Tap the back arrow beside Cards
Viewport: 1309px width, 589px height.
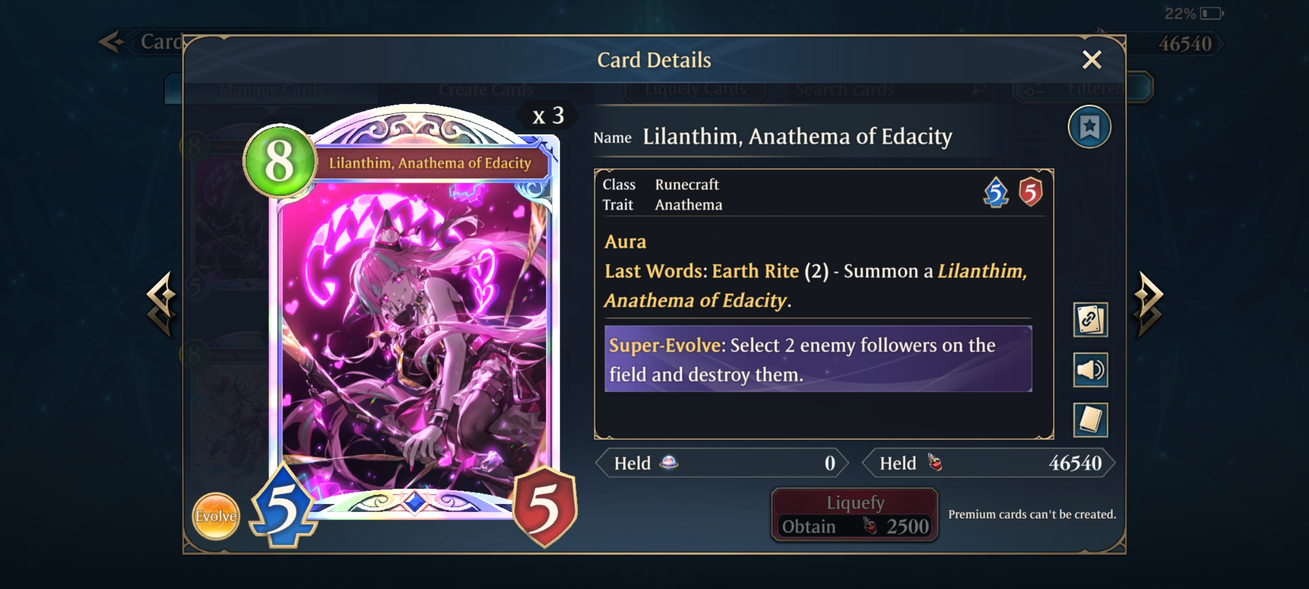113,42
